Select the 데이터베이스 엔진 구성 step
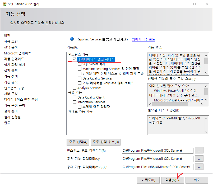Viewport: 213px width, 187px height. click(21, 100)
